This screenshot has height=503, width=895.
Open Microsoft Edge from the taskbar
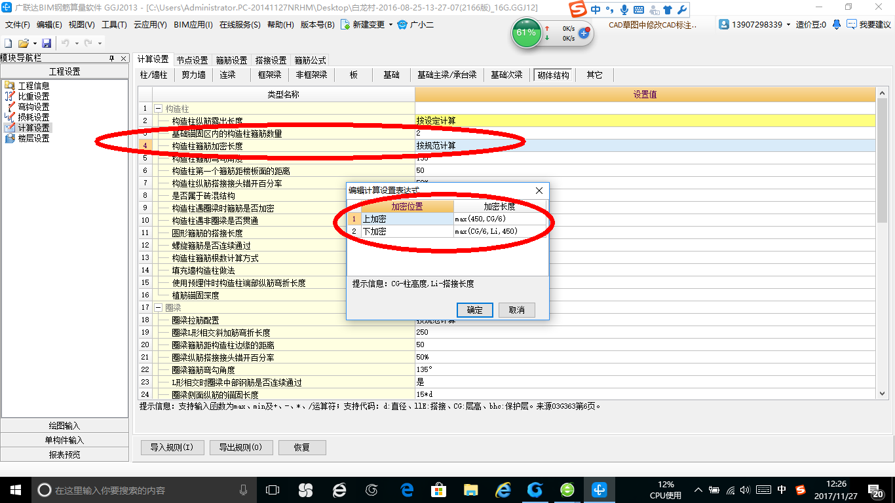407,489
